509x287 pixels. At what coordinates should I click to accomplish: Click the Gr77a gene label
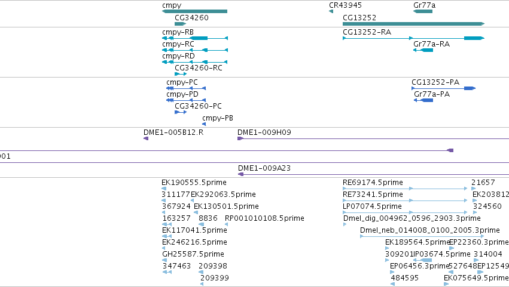click(425, 5)
